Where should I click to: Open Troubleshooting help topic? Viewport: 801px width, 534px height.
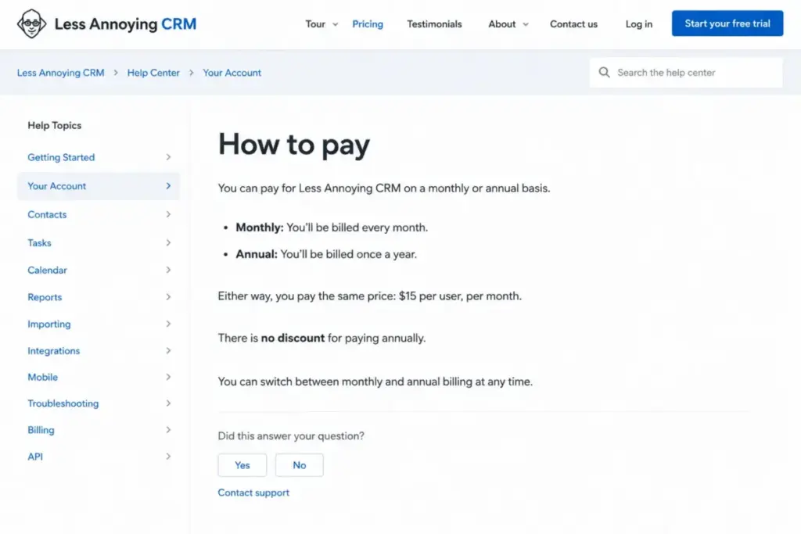click(x=63, y=403)
